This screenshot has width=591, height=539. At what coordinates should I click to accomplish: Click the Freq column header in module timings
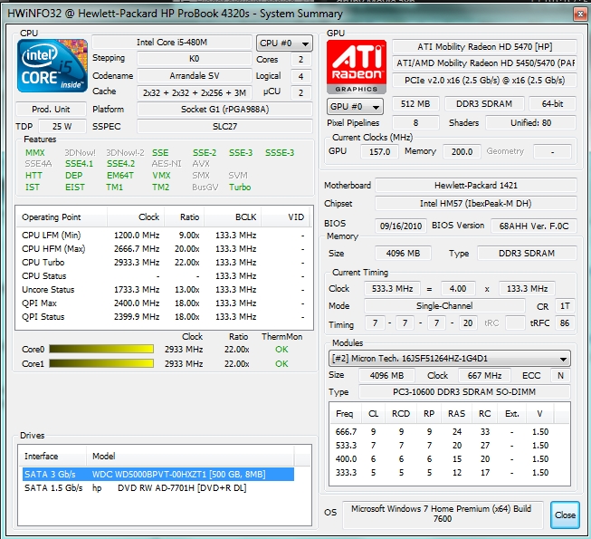(x=345, y=414)
